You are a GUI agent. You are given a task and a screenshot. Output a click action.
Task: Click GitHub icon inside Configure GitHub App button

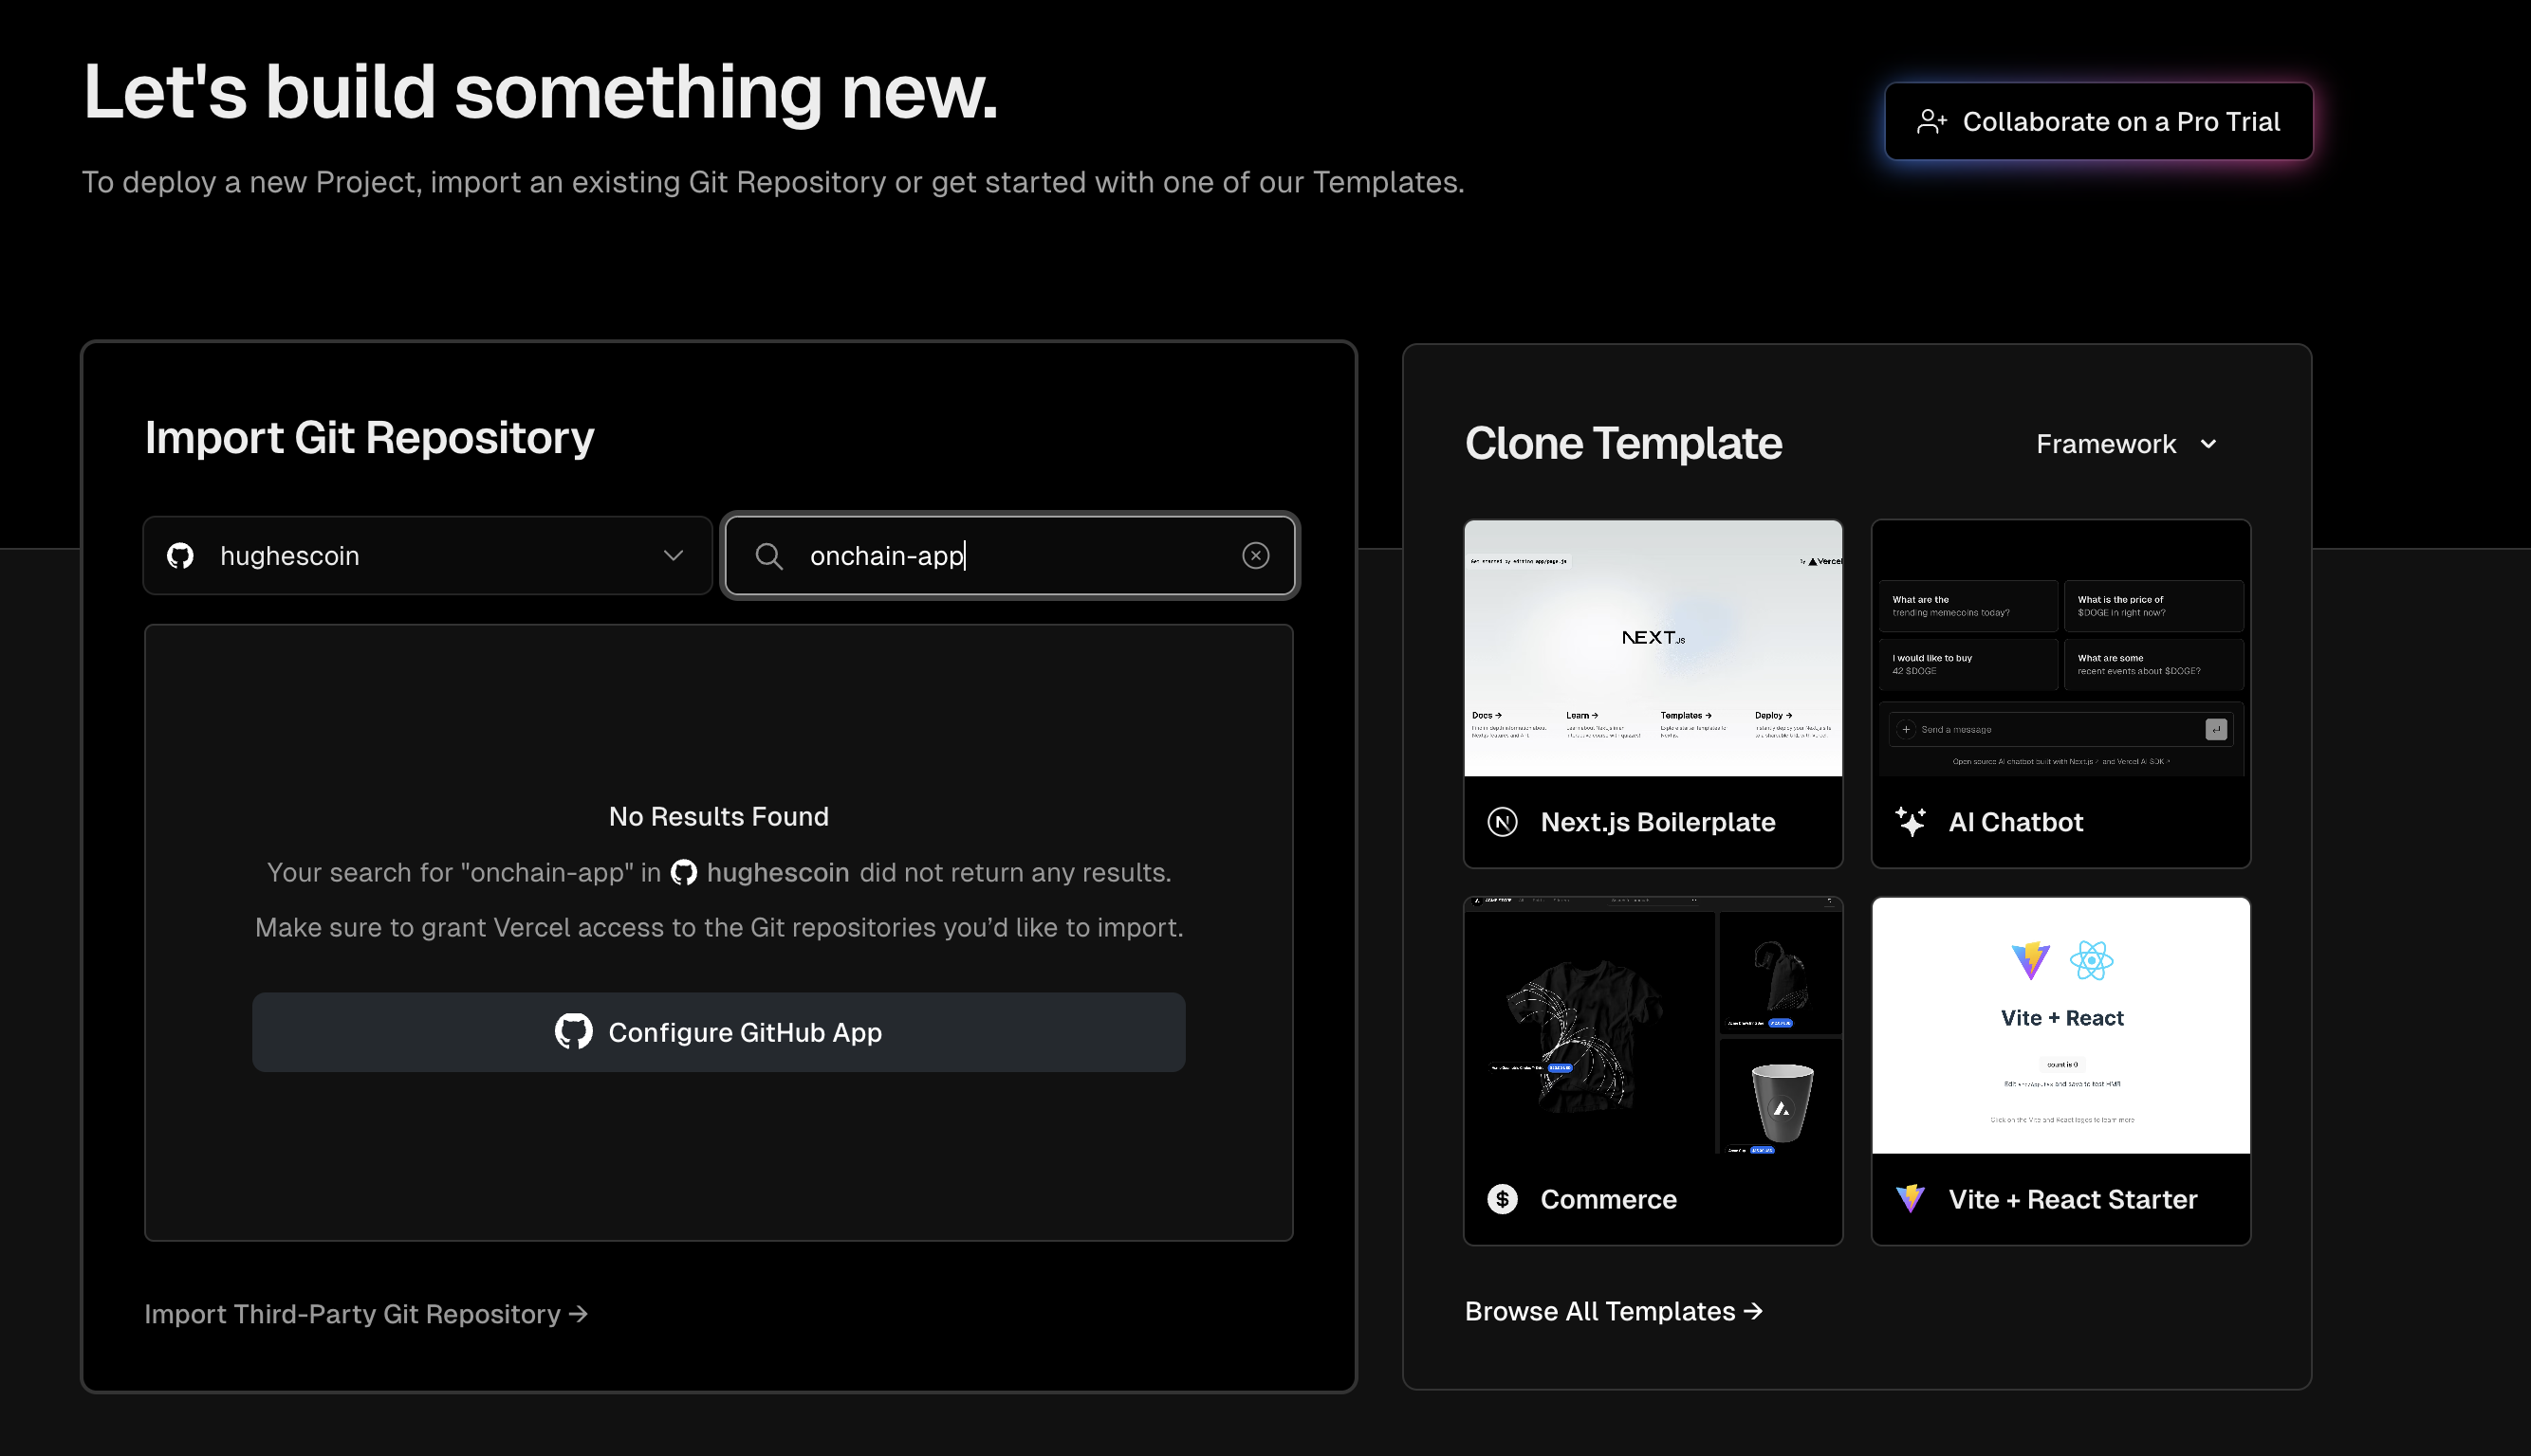coord(573,1031)
